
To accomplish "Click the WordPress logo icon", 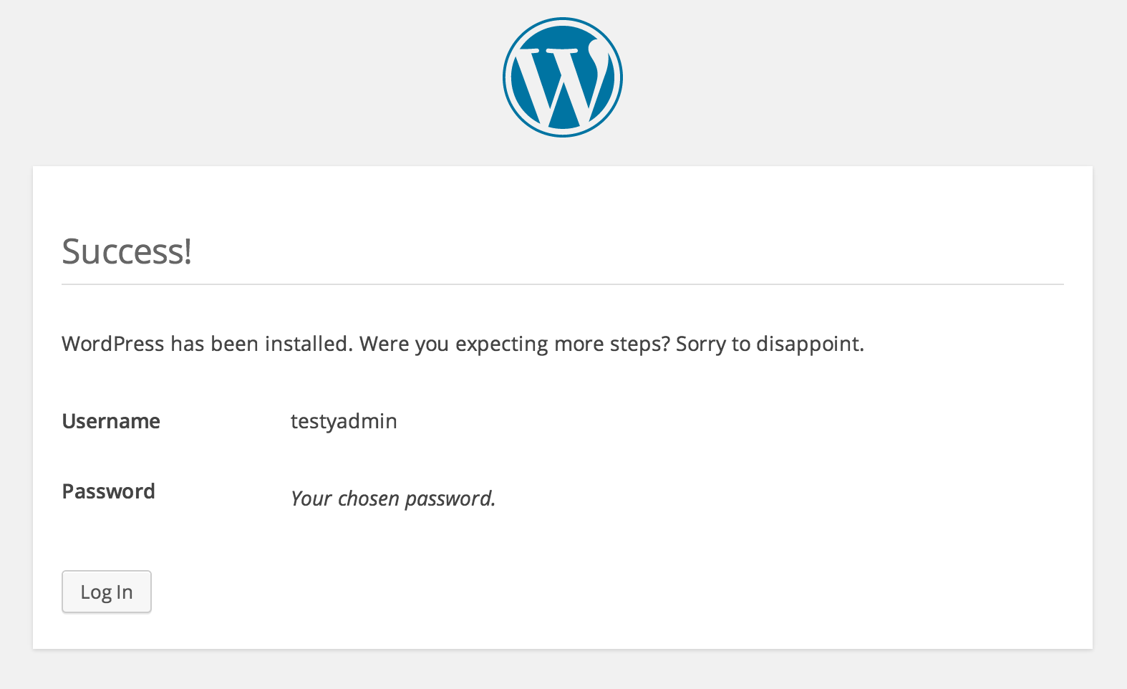I will coord(563,77).
